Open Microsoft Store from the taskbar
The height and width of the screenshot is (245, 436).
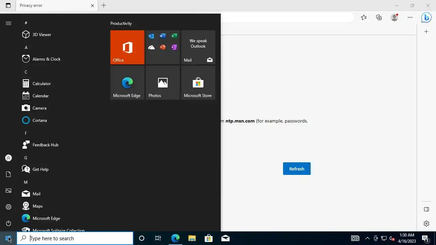(x=208, y=238)
